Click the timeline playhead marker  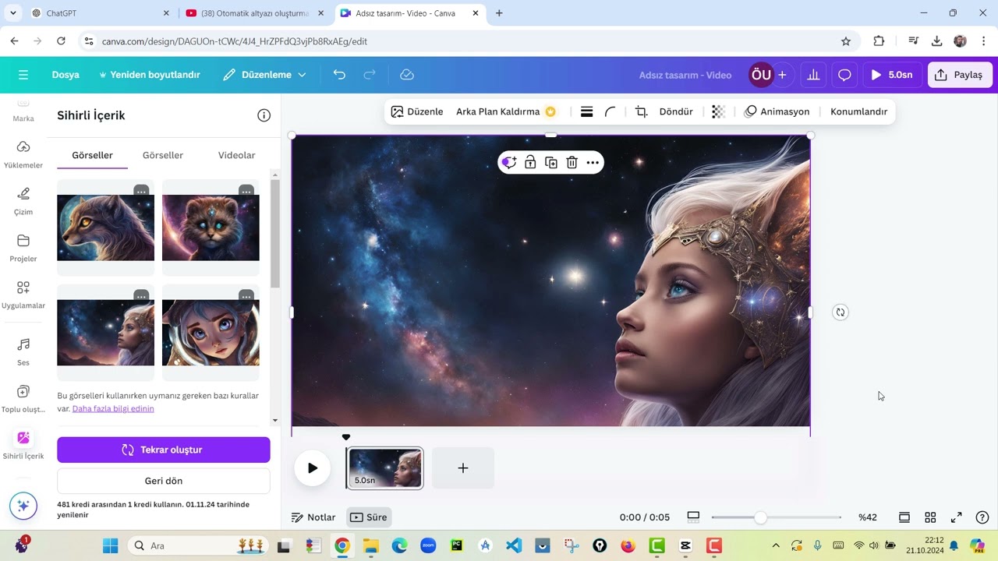pyautogui.click(x=346, y=437)
